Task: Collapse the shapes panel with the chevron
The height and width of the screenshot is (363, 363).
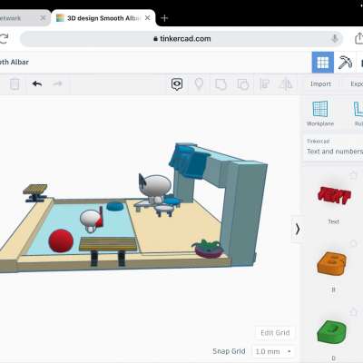Action: click(x=298, y=229)
